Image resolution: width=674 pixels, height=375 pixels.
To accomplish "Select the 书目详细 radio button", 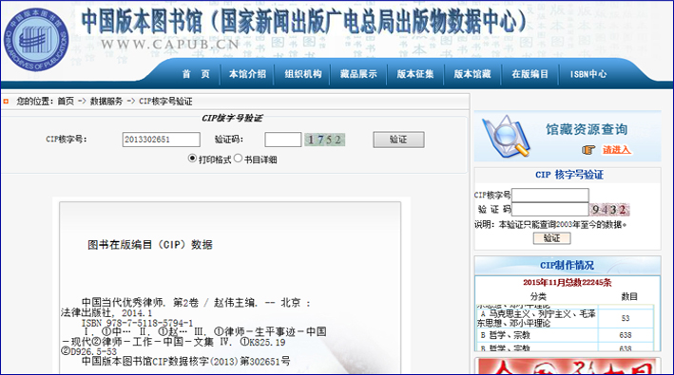I will (239, 159).
